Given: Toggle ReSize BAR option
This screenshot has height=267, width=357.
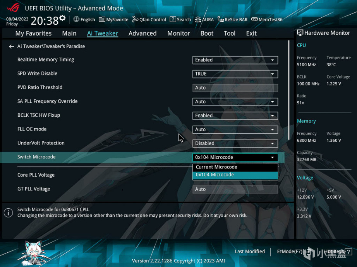Looking at the screenshot, I should tap(232, 20).
